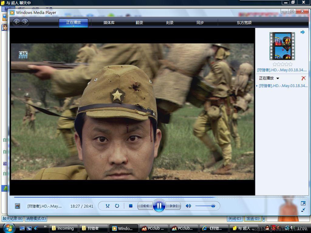Image resolution: width=311 pixels, height=233 pixels.
Task: Toggle shuffle playback
Action: click(x=108, y=206)
